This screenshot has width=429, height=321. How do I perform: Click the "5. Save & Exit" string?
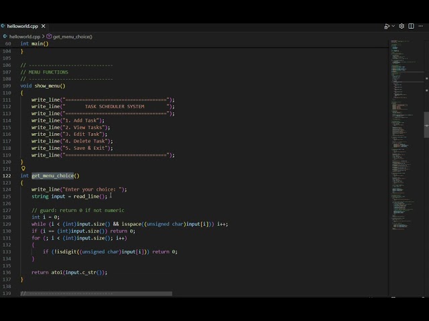[85, 148]
